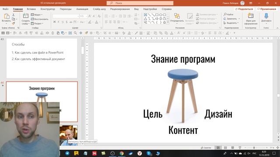Toggle center text alignment
The height and width of the screenshot is (157, 280).
tap(110, 22)
